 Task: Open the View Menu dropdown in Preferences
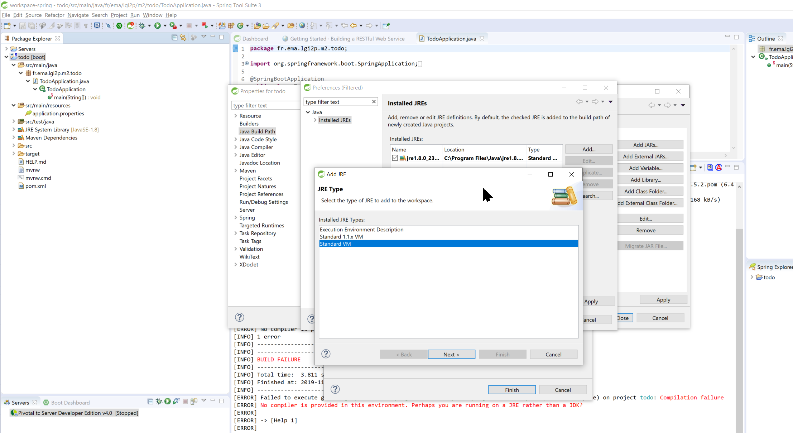tap(611, 102)
